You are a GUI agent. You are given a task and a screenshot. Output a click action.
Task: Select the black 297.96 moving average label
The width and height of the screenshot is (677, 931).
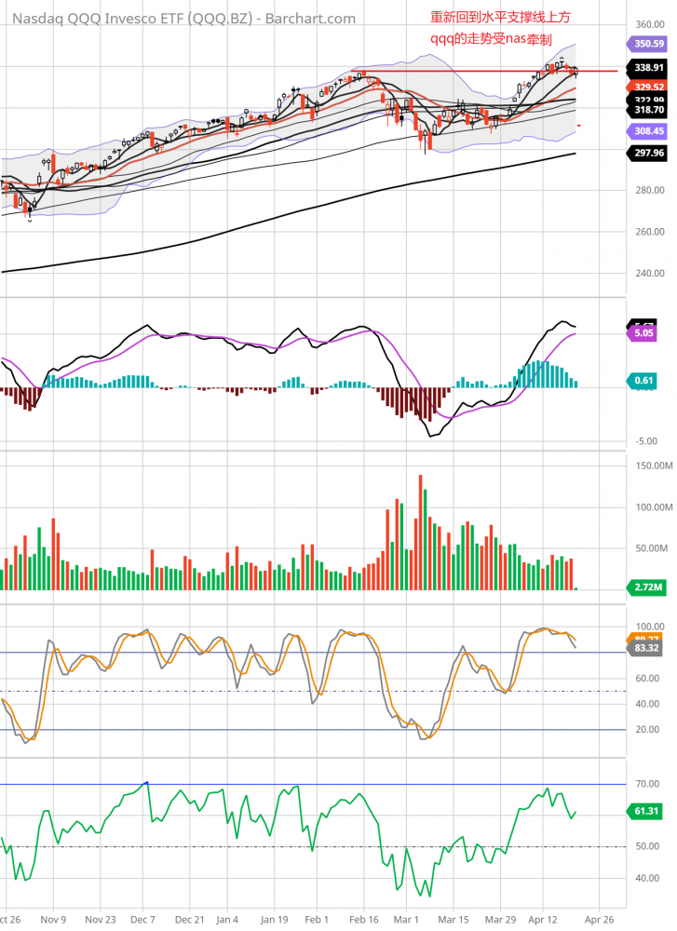point(648,154)
